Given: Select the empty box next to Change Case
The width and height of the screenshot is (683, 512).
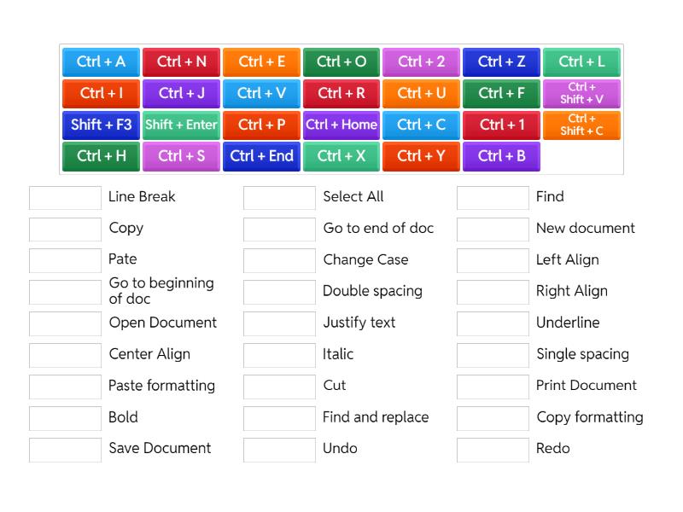Looking at the screenshot, I should click(x=279, y=261).
